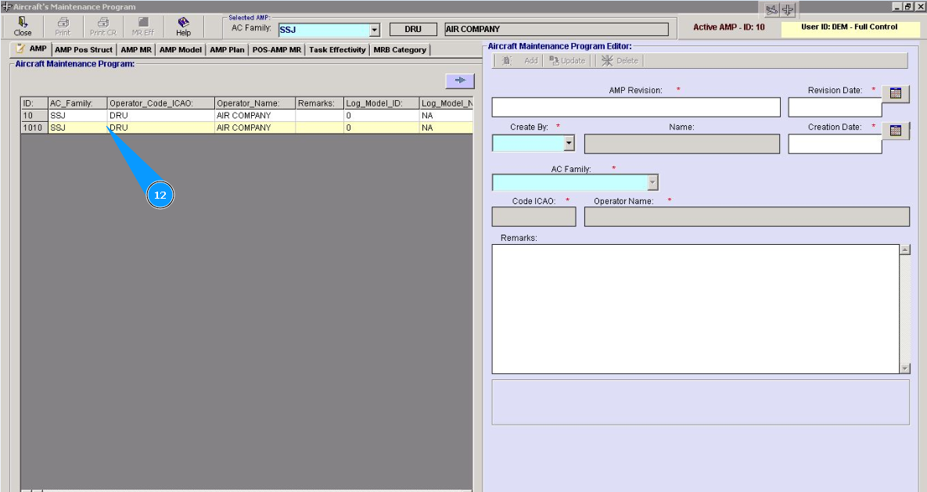Click the Close toolbar icon
The height and width of the screenshot is (492, 927).
(23, 27)
